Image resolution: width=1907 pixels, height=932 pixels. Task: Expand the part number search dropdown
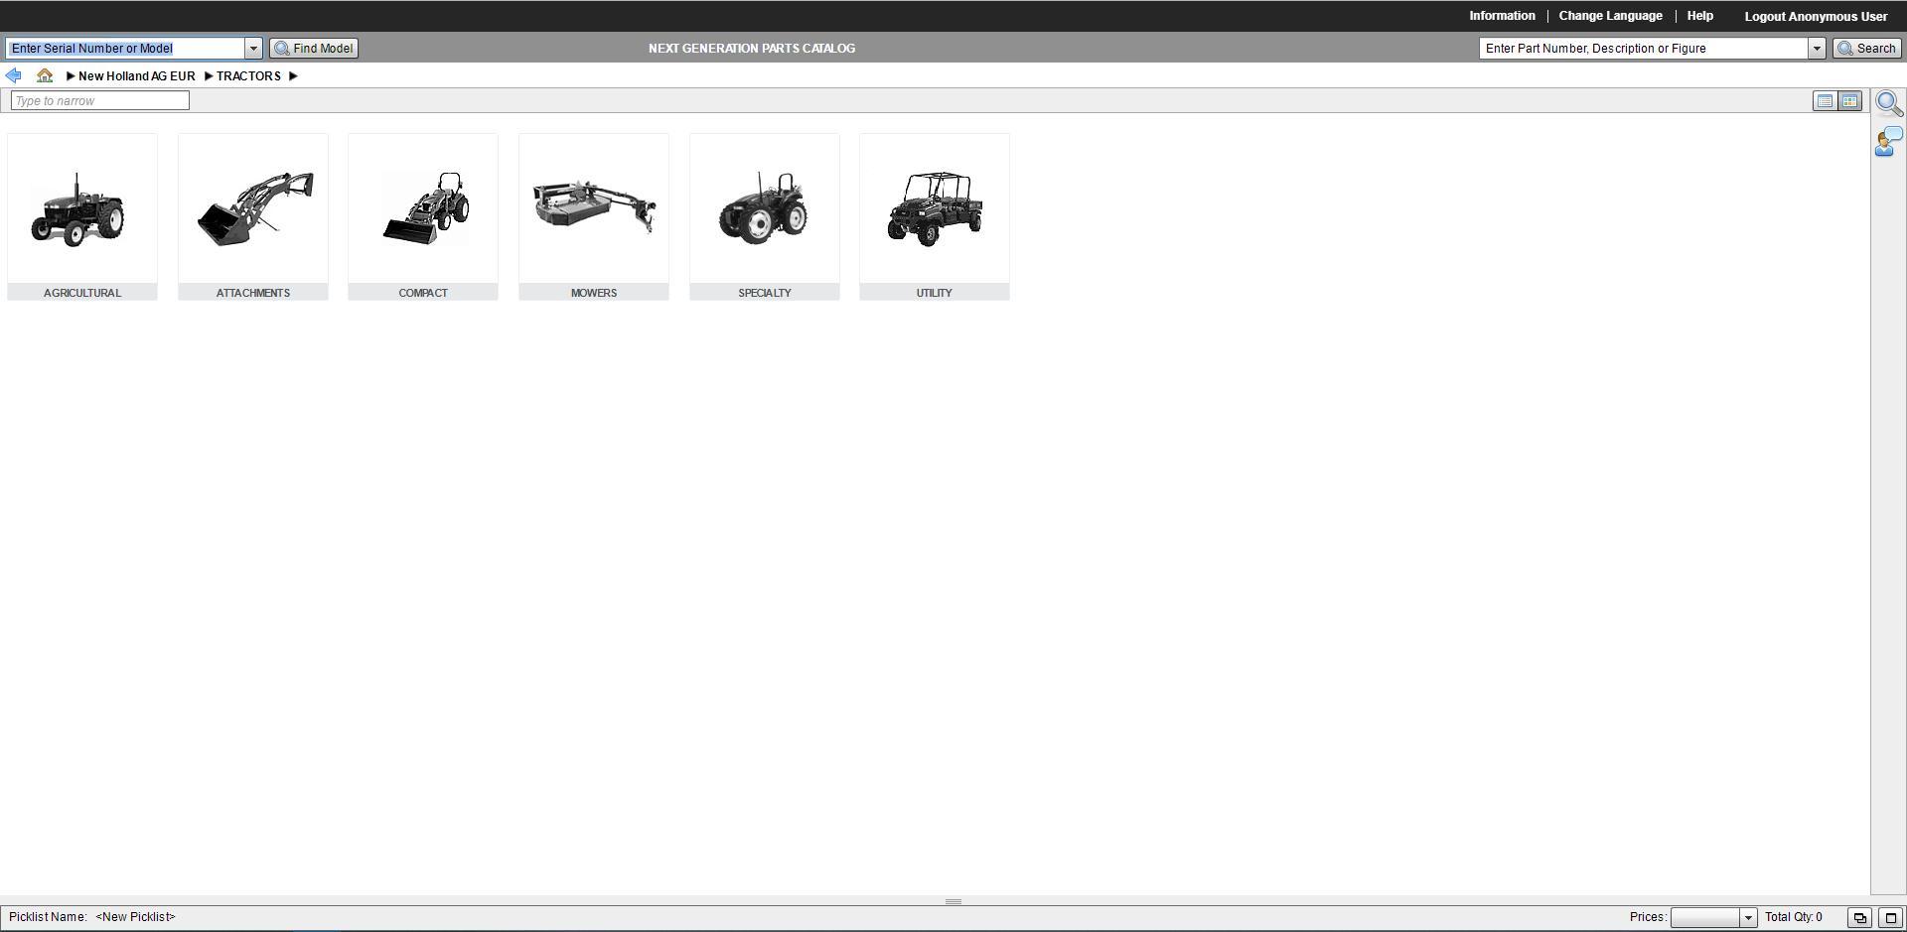(1817, 49)
